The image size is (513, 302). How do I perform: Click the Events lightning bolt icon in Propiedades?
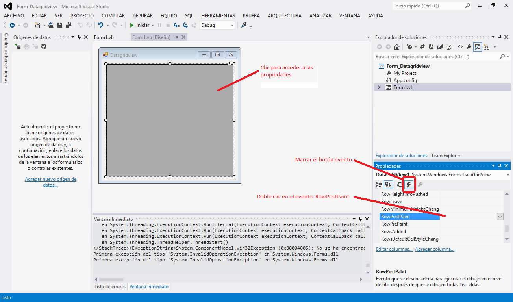pos(408,184)
